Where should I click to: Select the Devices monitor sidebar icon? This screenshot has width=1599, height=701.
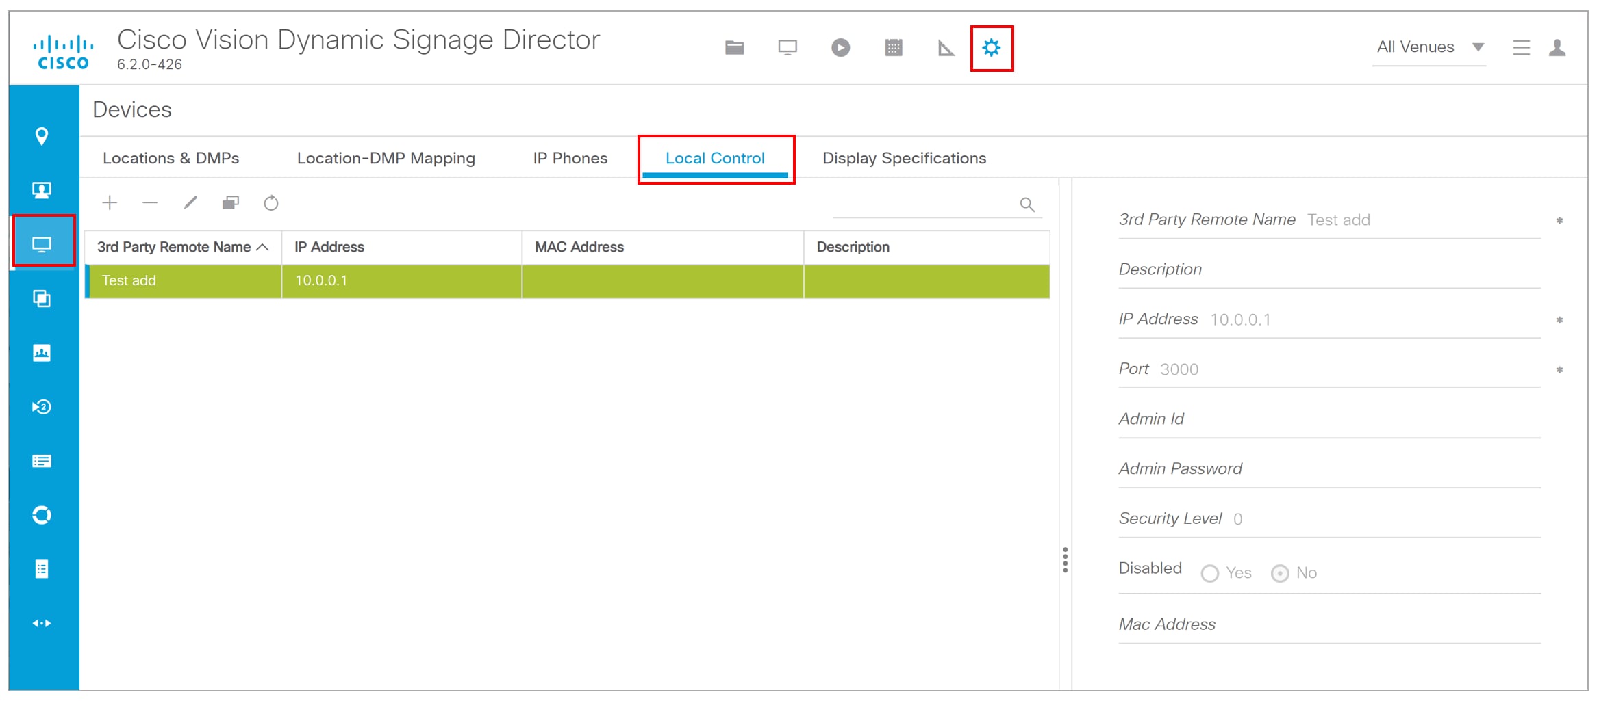tap(42, 244)
